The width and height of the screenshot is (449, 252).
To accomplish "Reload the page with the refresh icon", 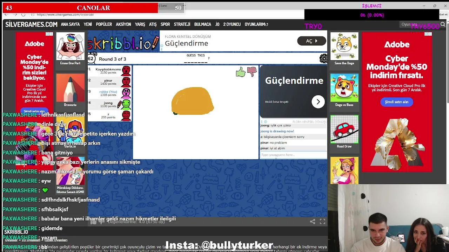I will point(23,15).
